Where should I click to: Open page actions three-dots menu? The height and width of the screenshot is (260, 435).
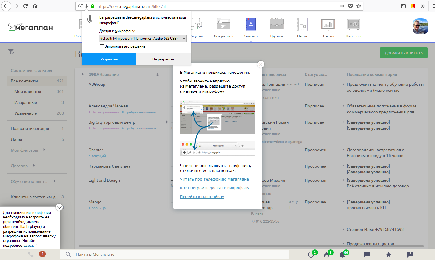pos(342,6)
